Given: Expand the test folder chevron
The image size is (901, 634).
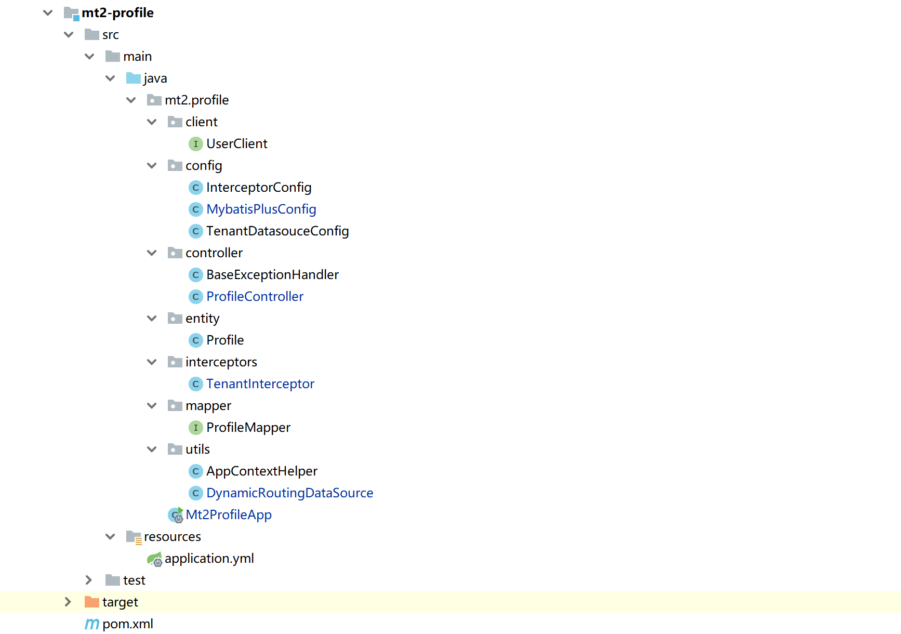Looking at the screenshot, I should [89, 580].
